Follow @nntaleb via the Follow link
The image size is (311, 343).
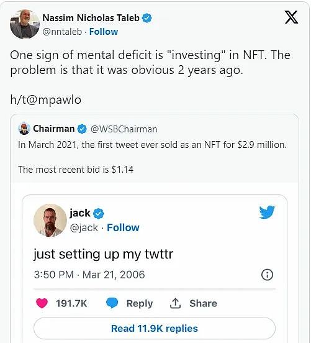(104, 32)
